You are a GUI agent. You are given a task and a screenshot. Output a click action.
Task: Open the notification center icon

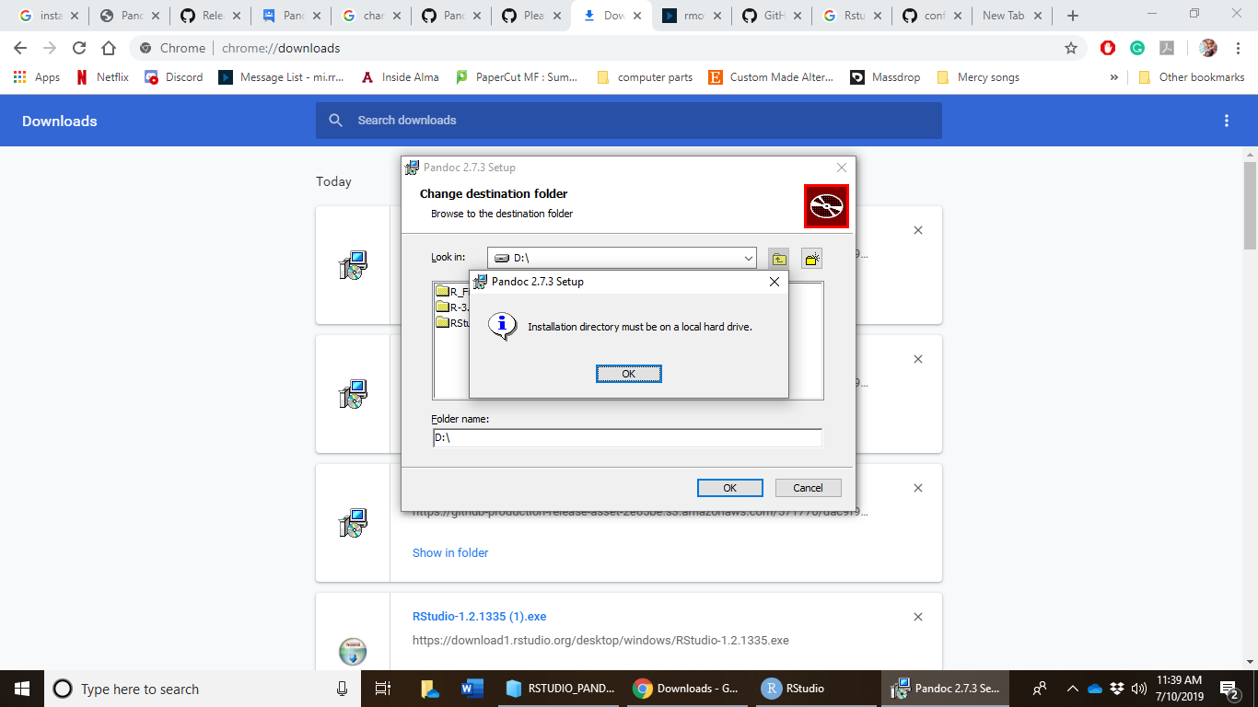point(1229,689)
